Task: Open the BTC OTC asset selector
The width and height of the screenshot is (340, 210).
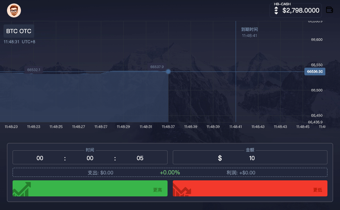Action: coord(19,31)
